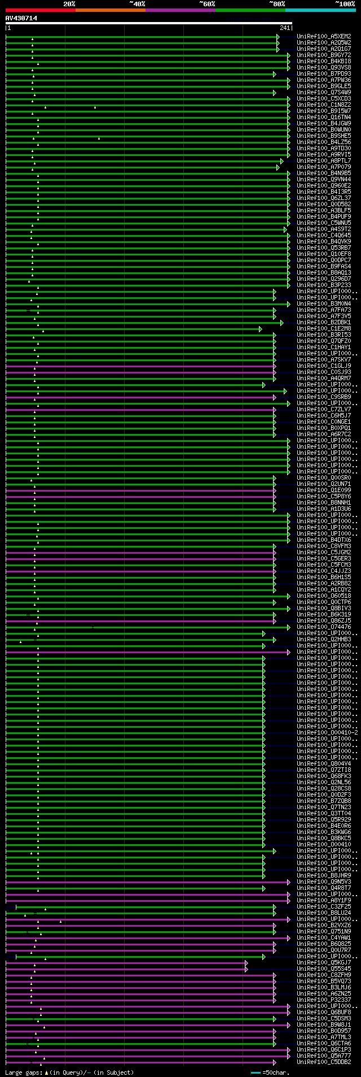Open hit UniRef100_B7PD93

point(324,73)
